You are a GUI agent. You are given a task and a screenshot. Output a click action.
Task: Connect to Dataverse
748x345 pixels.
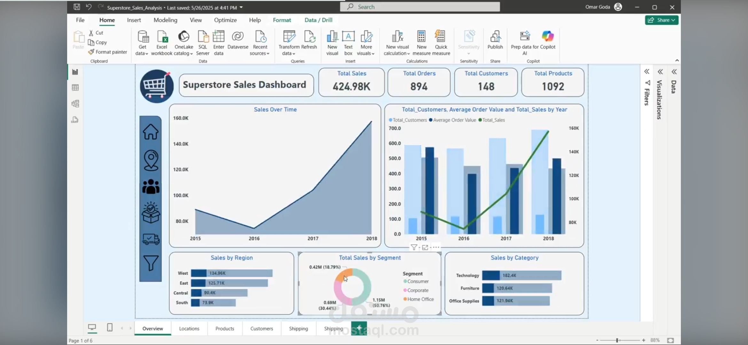click(x=238, y=40)
